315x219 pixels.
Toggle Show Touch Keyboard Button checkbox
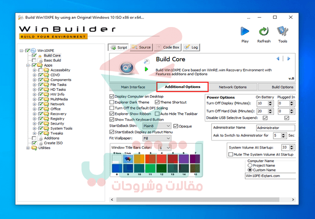tap(112, 119)
